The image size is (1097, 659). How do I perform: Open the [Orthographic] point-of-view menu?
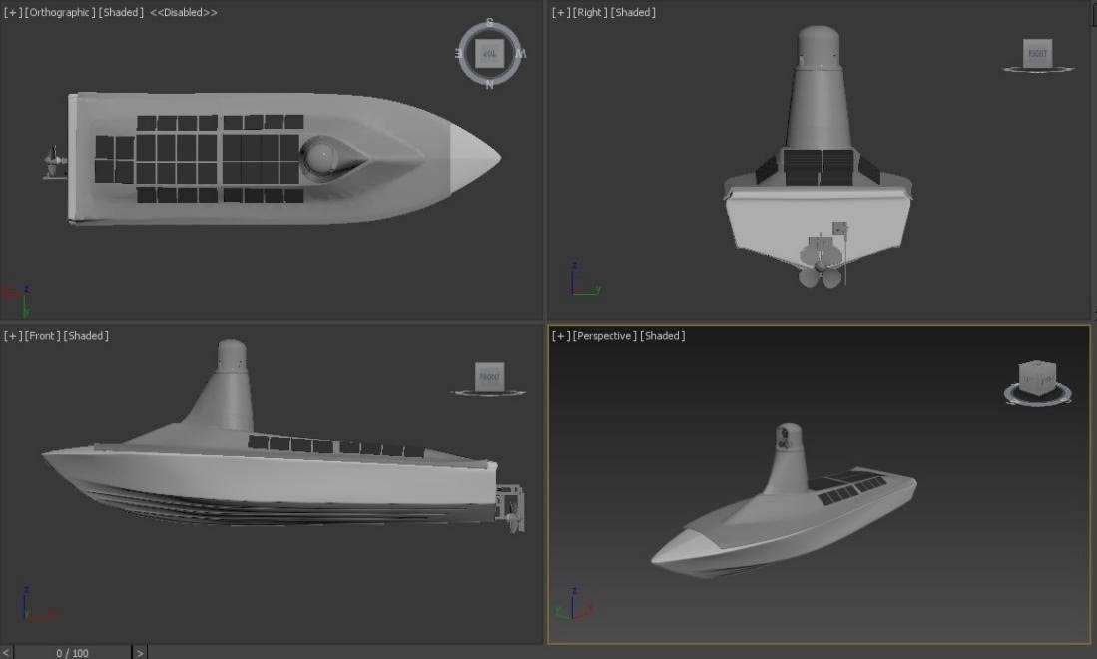pos(60,13)
